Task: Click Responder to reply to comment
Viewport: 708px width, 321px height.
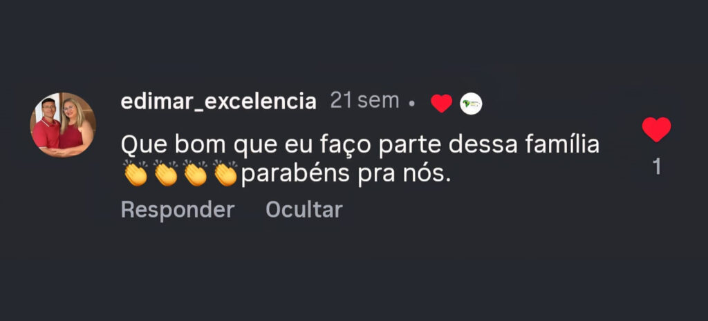Action: tap(178, 210)
